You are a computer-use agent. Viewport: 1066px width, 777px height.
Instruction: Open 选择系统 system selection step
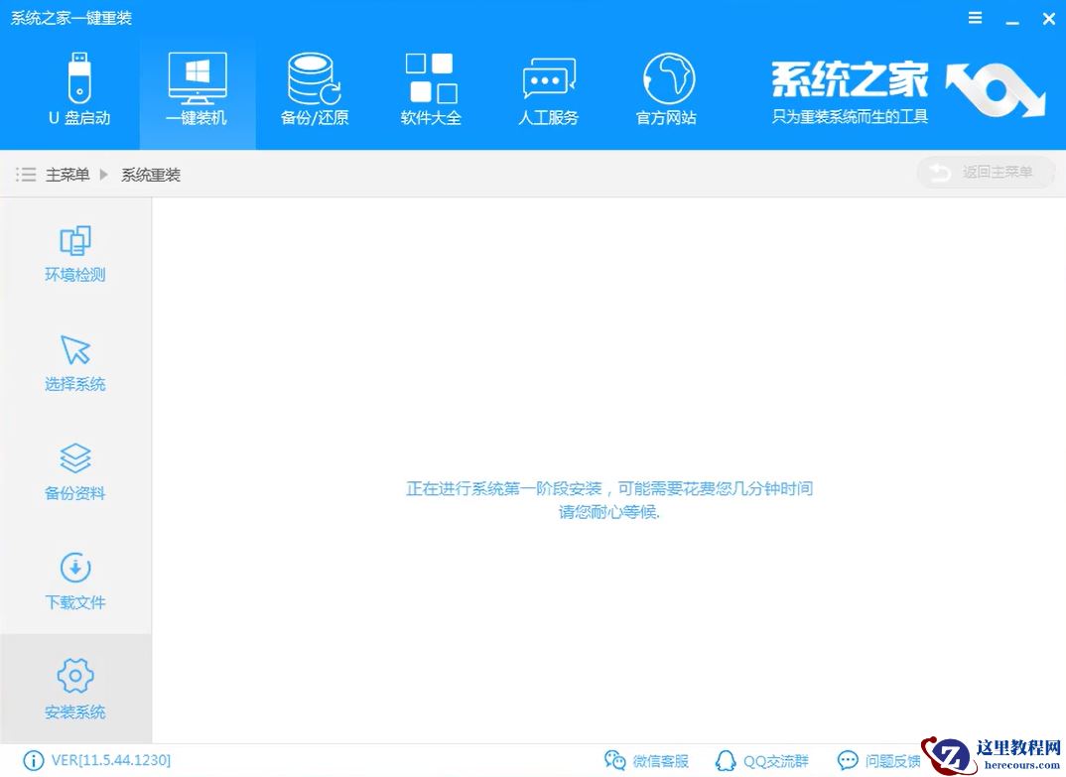pos(74,362)
